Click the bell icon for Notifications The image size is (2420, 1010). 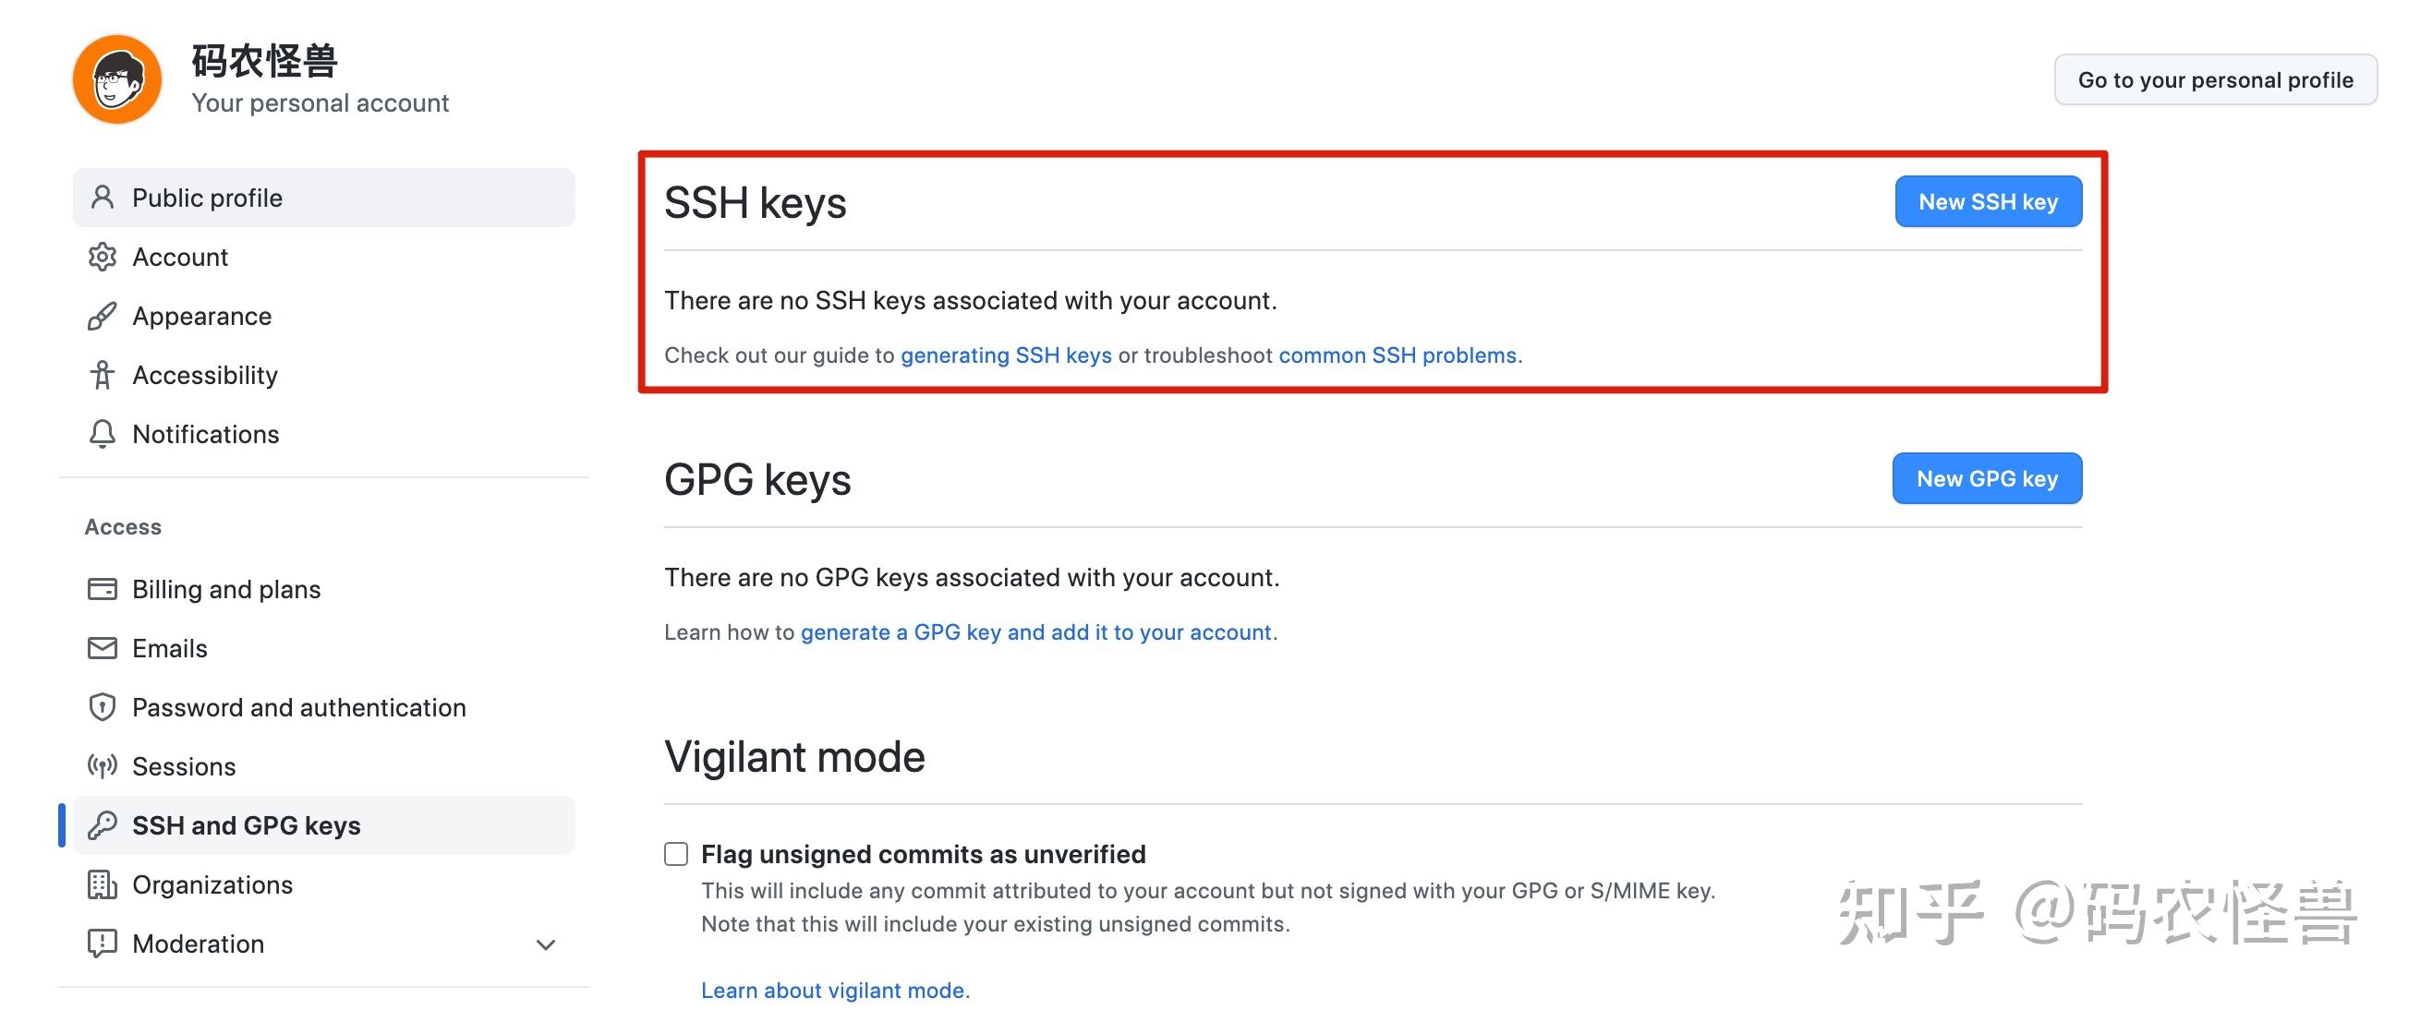tap(102, 434)
